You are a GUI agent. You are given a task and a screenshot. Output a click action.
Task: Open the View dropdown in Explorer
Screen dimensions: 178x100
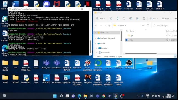click(x=166, y=19)
